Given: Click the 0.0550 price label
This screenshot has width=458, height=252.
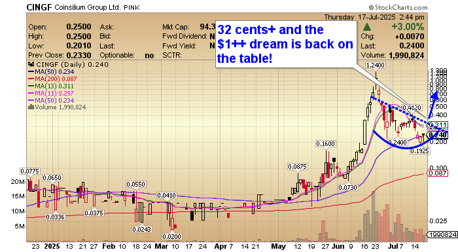Looking at the screenshot, I should pyautogui.click(x=136, y=185).
